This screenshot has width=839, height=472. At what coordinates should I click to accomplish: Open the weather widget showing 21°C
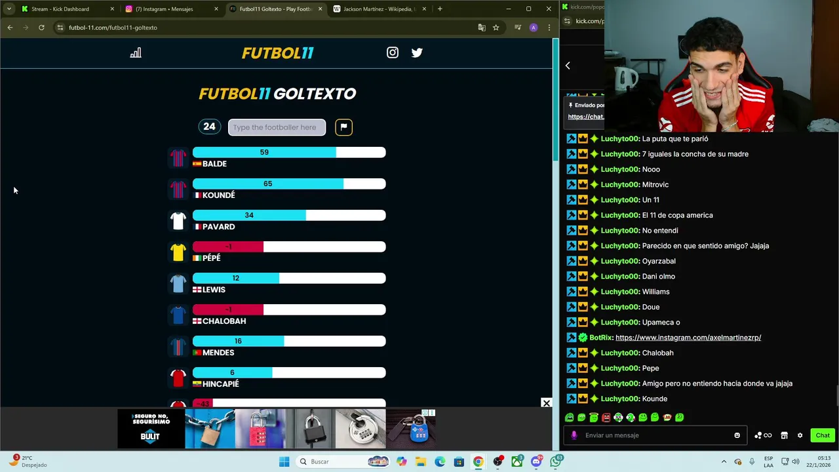[x=28, y=462]
